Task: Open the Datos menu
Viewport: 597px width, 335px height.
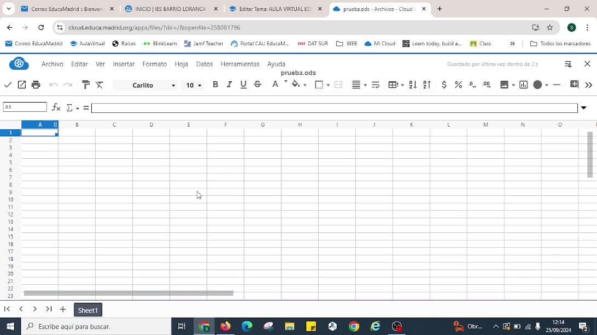Action: click(x=204, y=64)
